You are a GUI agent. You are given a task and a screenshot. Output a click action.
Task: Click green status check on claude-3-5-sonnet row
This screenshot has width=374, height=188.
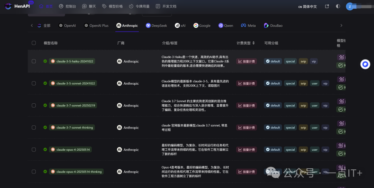45,83
